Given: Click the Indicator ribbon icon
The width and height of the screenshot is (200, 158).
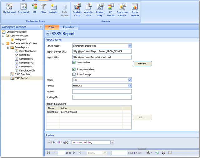Looking at the screenshot, I should (x=53, y=8).
